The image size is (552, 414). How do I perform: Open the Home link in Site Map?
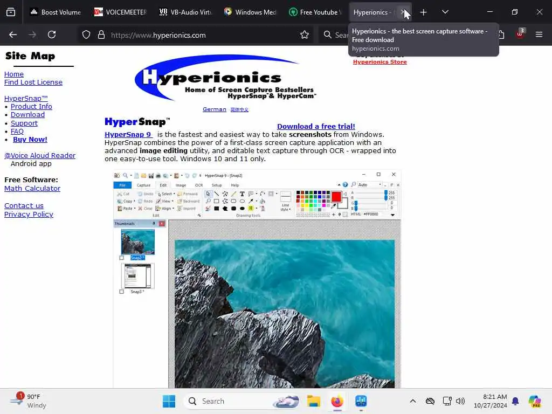tap(14, 74)
